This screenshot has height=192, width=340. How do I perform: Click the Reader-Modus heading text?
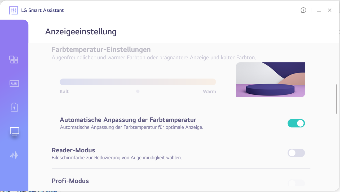pyautogui.click(x=73, y=150)
